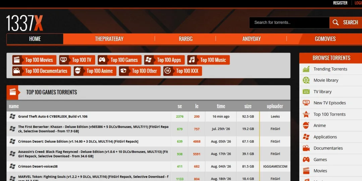Click the clapperboard icon on Top 100 Movies

[17, 60]
